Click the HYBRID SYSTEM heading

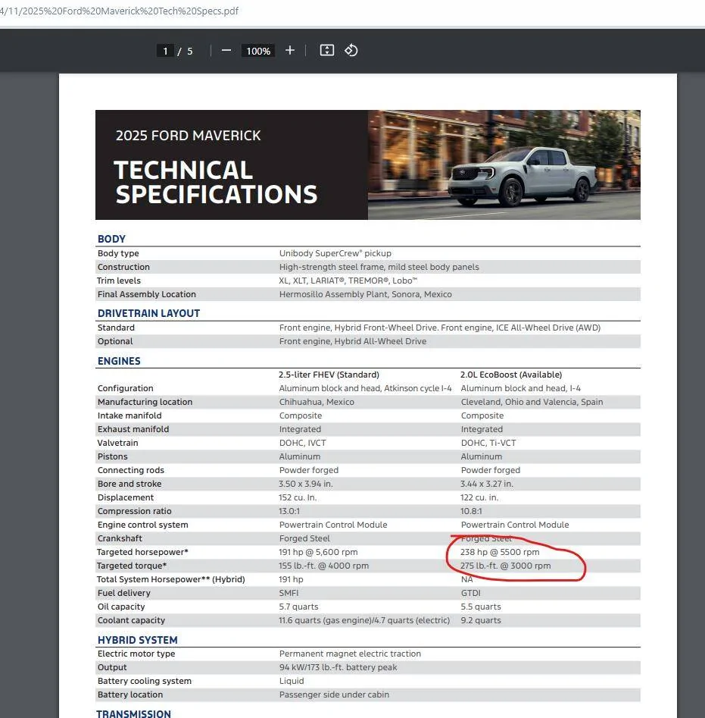138,640
